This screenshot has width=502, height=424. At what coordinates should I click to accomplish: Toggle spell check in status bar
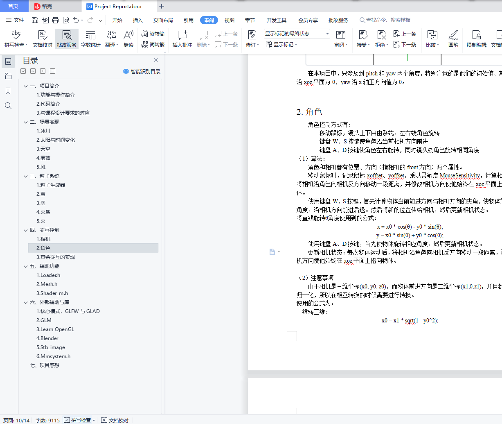click(79, 420)
